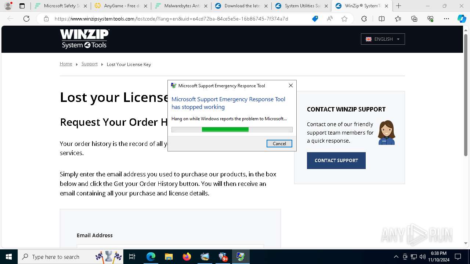
Task: Open the notification center icon
Action: tap(458, 257)
